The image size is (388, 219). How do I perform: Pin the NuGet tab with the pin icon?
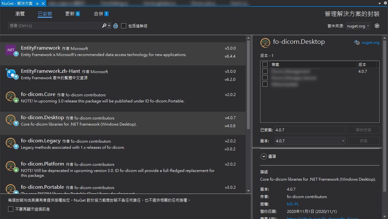pos(37,3)
